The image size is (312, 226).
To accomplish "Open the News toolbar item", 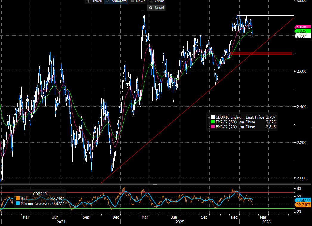I will [140, 1].
